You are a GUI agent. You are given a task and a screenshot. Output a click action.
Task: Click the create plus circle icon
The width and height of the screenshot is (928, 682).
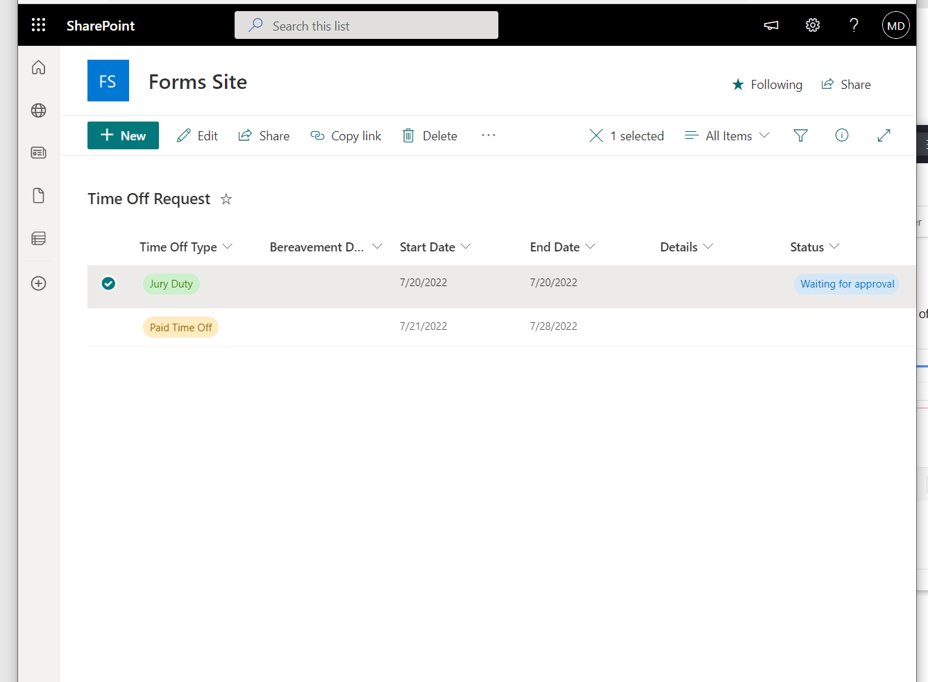point(39,283)
